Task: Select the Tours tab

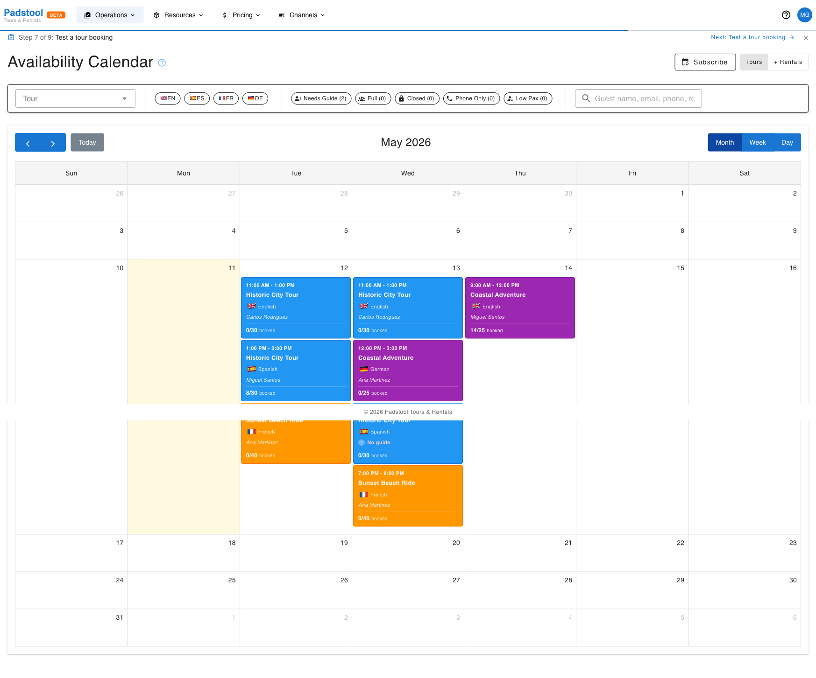Action: 754,62
